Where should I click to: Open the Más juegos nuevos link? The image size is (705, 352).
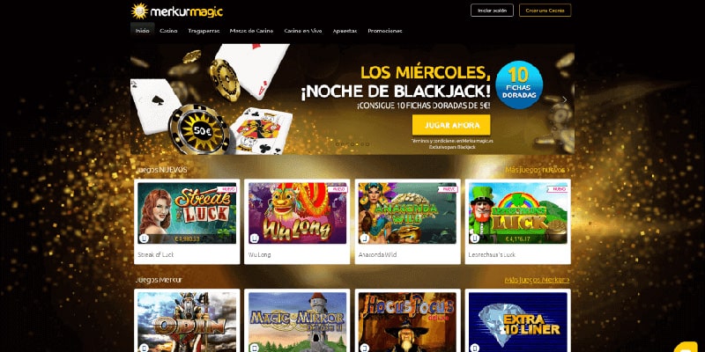coord(538,170)
